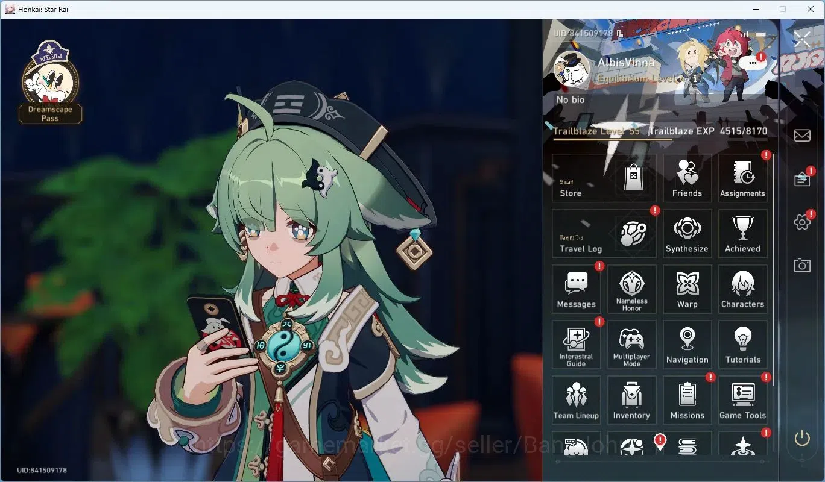Open the customer service headset tile
The width and height of the screenshot is (825, 482).
click(576, 443)
